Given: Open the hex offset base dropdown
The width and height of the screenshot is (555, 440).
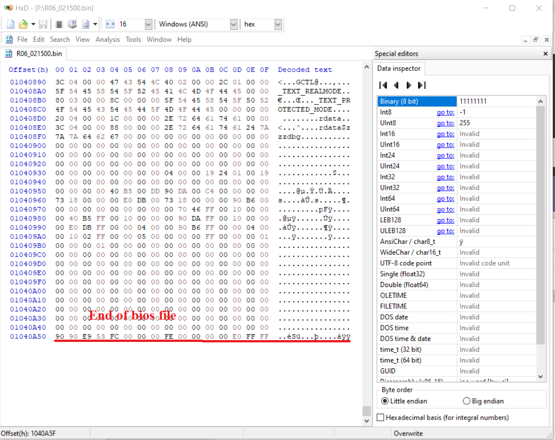Looking at the screenshot, I should pos(278,25).
